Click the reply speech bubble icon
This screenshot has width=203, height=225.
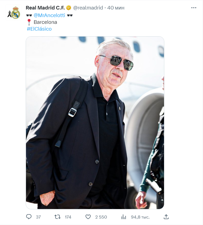[29, 217]
